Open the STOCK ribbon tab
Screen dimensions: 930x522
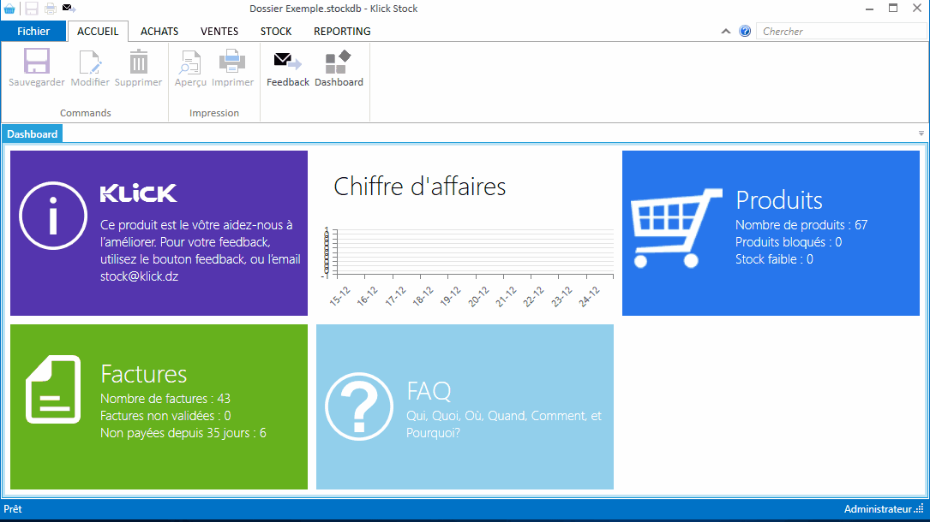[276, 32]
